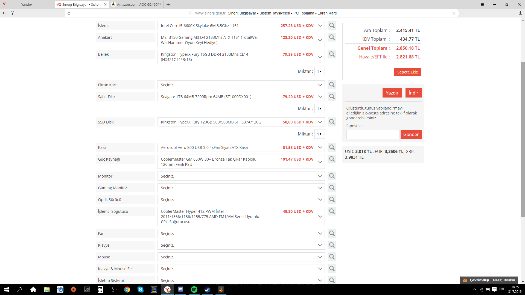Click the page vertical scrollbar thumb

coord(523,139)
